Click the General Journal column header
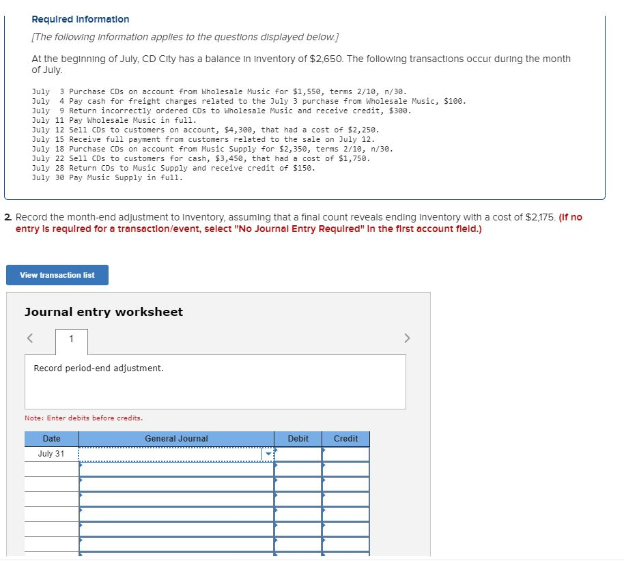624x563 pixels. [x=176, y=439]
